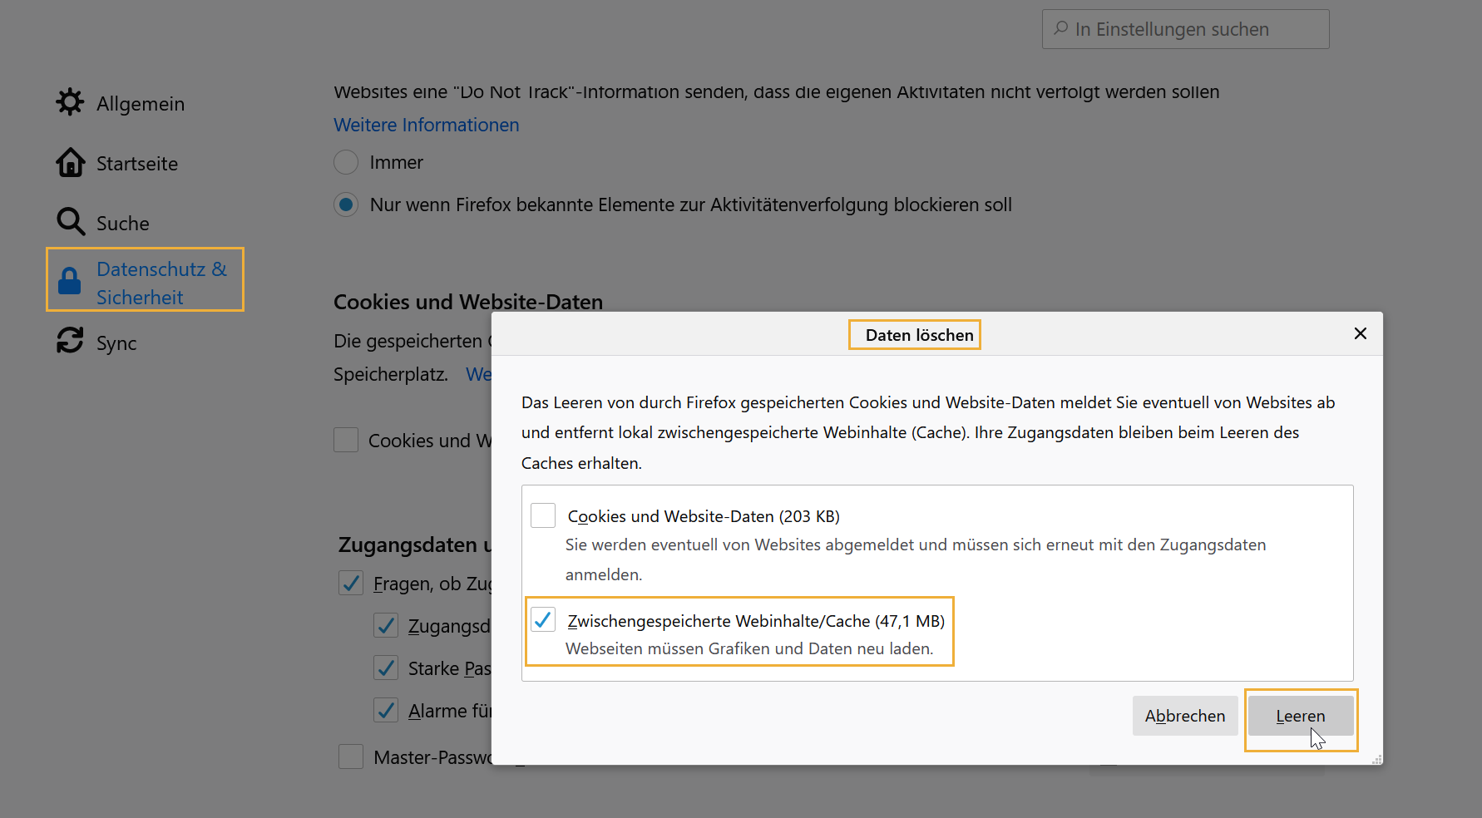Enable the Cookies und Website-Daten checkbox
The width and height of the screenshot is (1482, 818).
coord(542,515)
